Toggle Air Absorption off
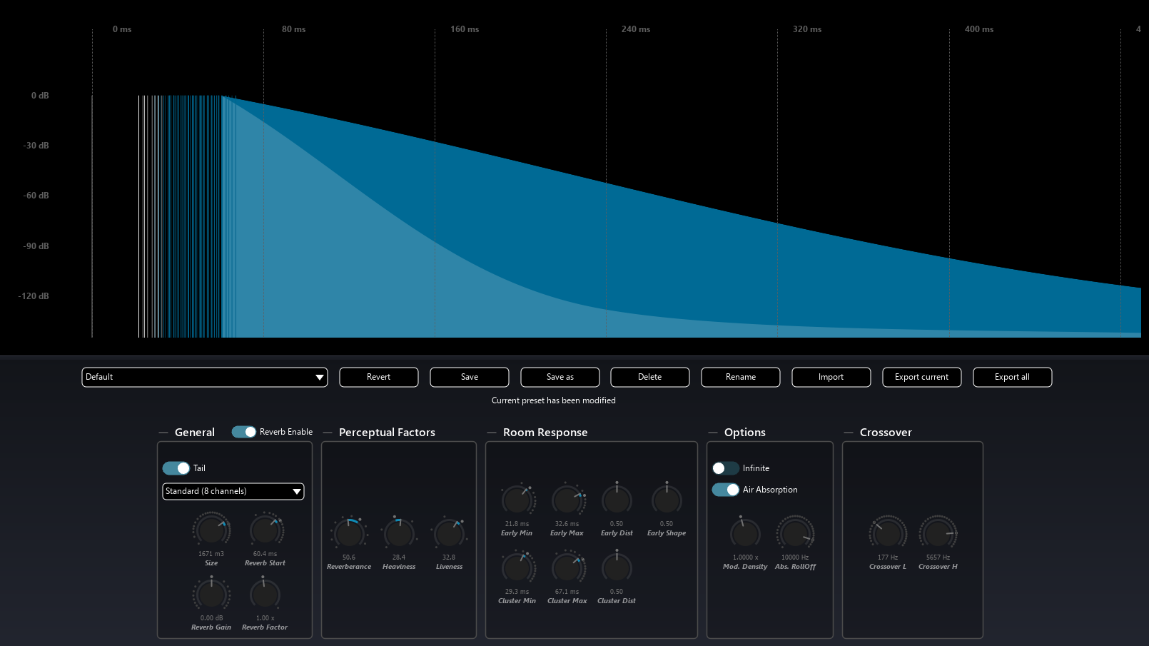 (725, 490)
